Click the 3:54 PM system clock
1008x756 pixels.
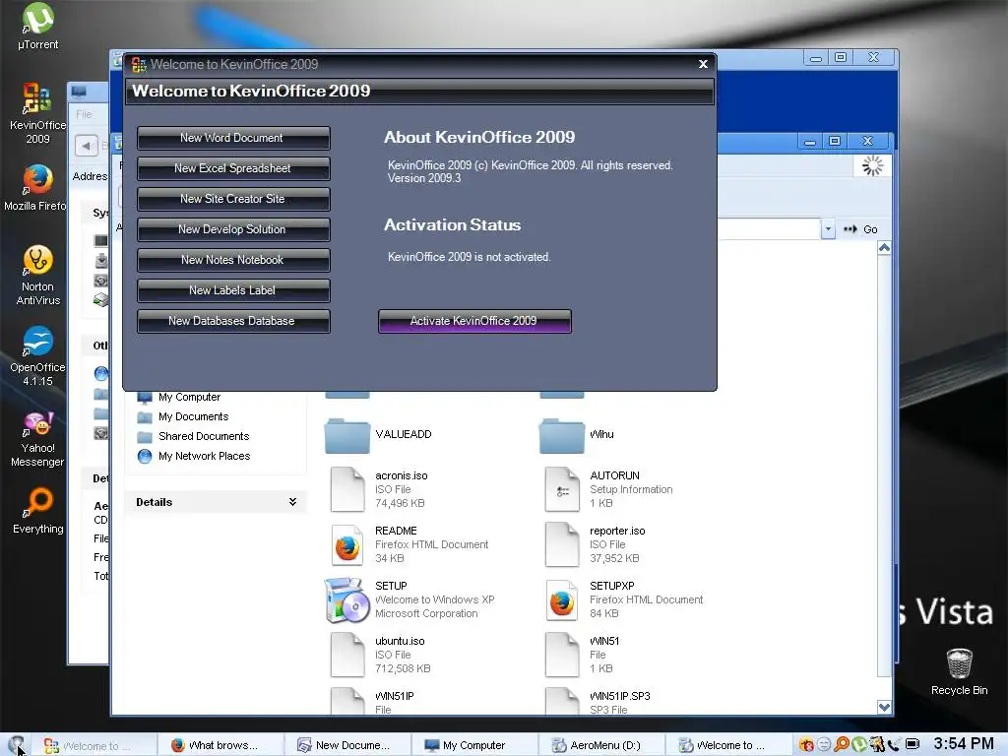964,744
